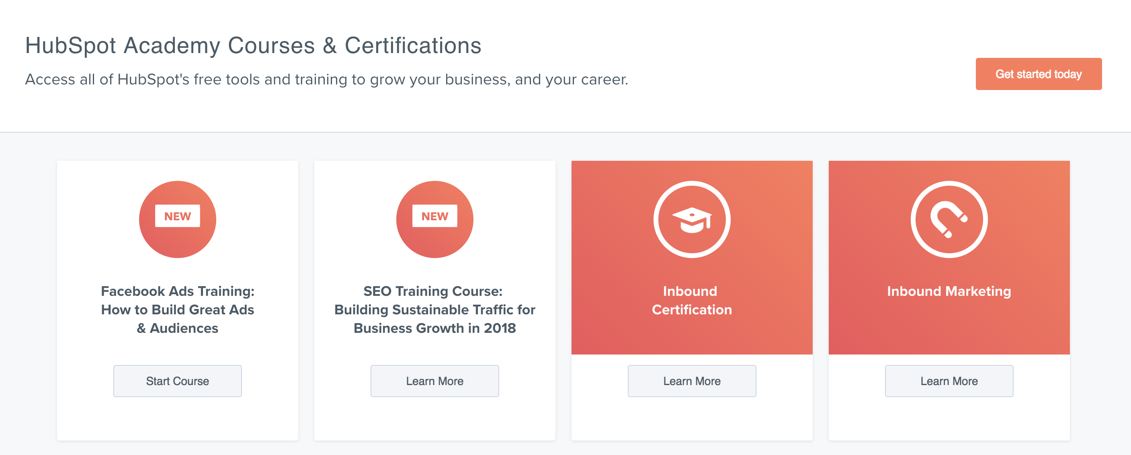Click the magnet icon on Inbound Marketing card
This screenshot has width=1131, height=455.
tap(949, 221)
